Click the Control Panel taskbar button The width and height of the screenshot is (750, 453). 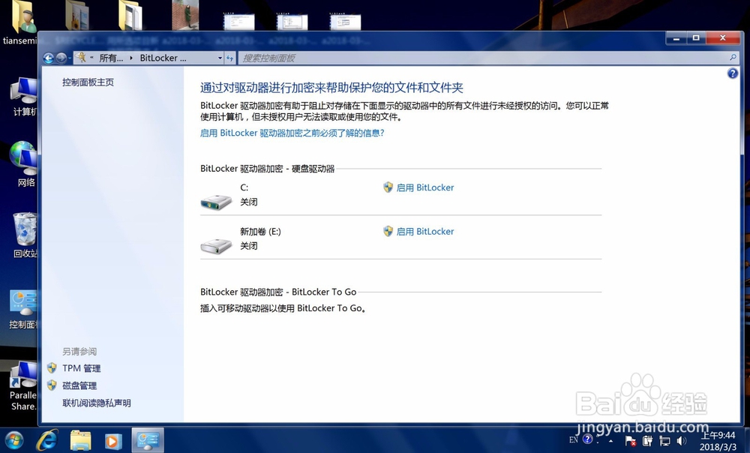coord(148,440)
